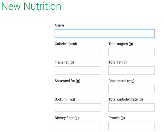The height and width of the screenshot is (132, 164).
Task: Click the "Trans fat (g)" label text
Action: pyautogui.click(x=64, y=62)
